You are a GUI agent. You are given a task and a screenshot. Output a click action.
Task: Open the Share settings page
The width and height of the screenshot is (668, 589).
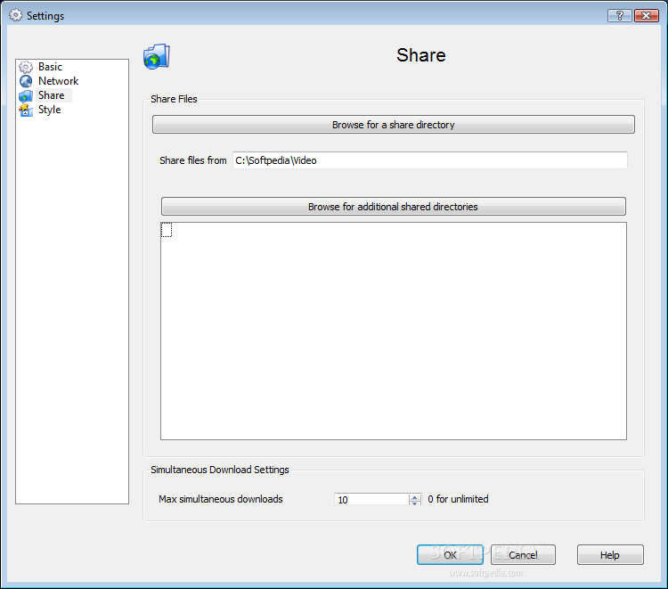pyautogui.click(x=51, y=95)
